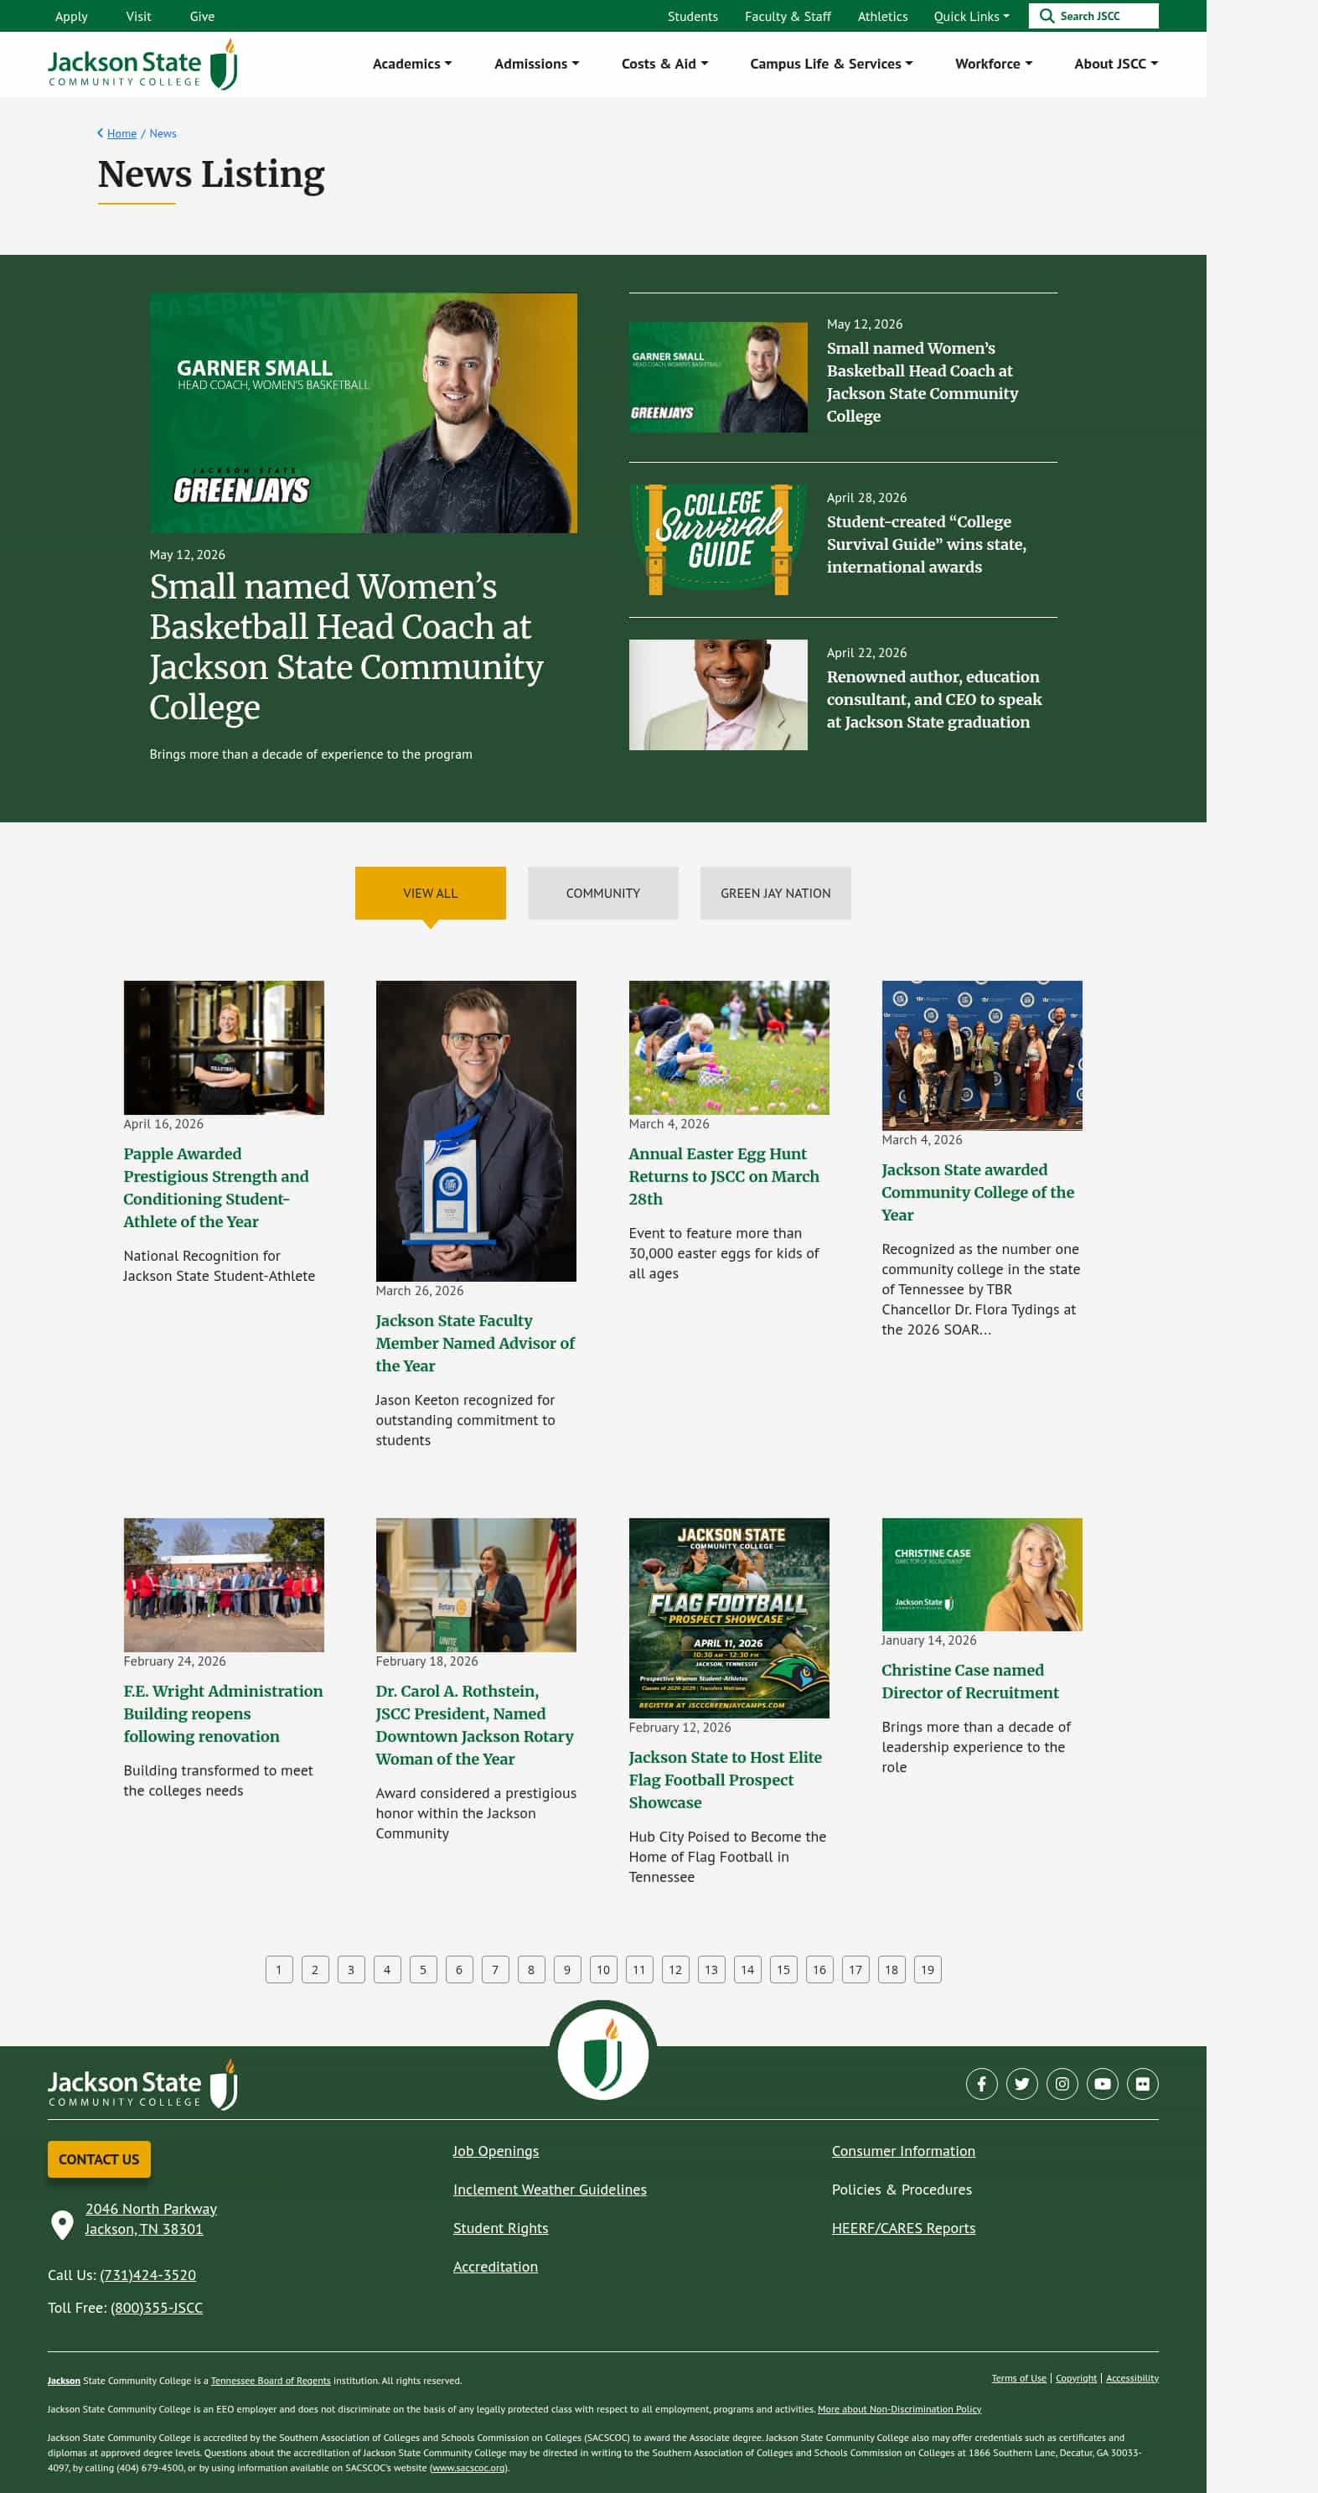Open the Faculty & Staff link
The width and height of the screenshot is (1318, 2493).
(x=788, y=17)
